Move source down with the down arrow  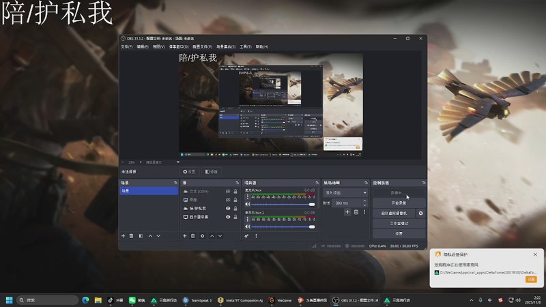(x=220, y=235)
